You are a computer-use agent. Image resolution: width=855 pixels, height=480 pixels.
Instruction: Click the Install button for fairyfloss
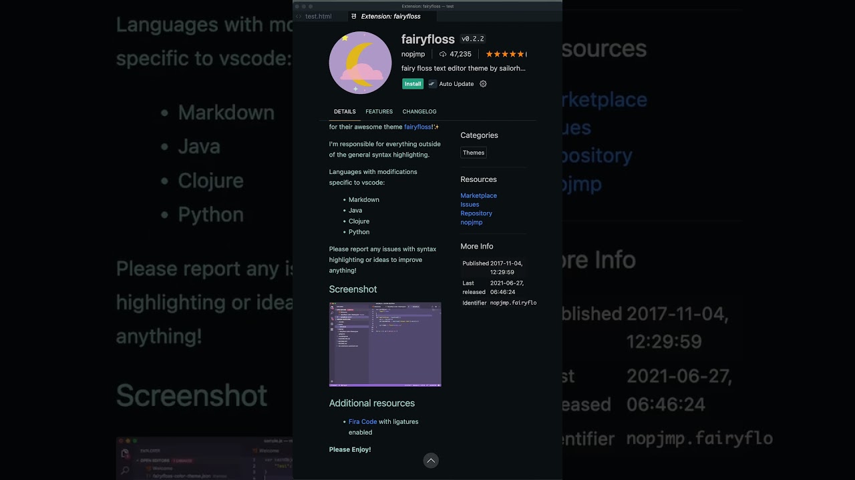point(413,84)
